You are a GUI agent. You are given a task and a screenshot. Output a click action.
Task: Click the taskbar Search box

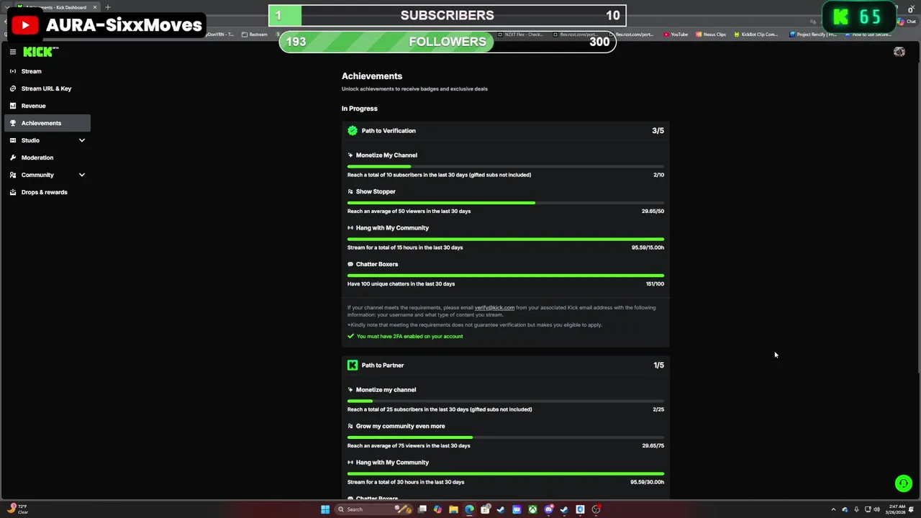[374, 509]
